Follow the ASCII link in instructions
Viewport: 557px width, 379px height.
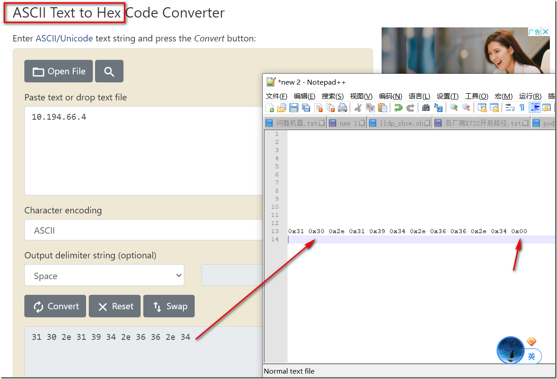(46, 38)
